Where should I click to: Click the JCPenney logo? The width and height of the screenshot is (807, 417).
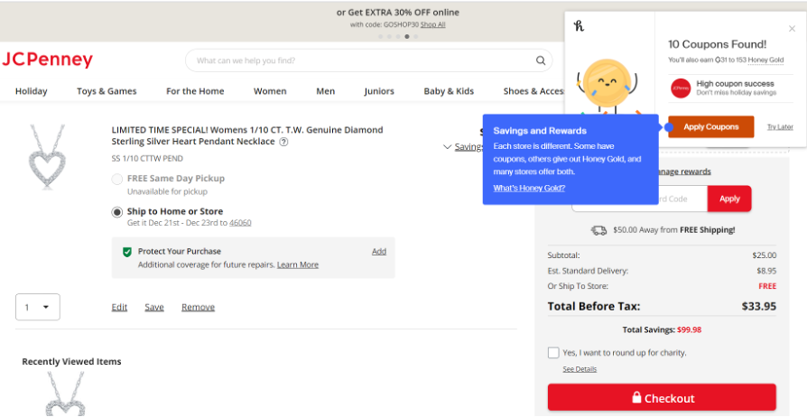tap(47, 60)
